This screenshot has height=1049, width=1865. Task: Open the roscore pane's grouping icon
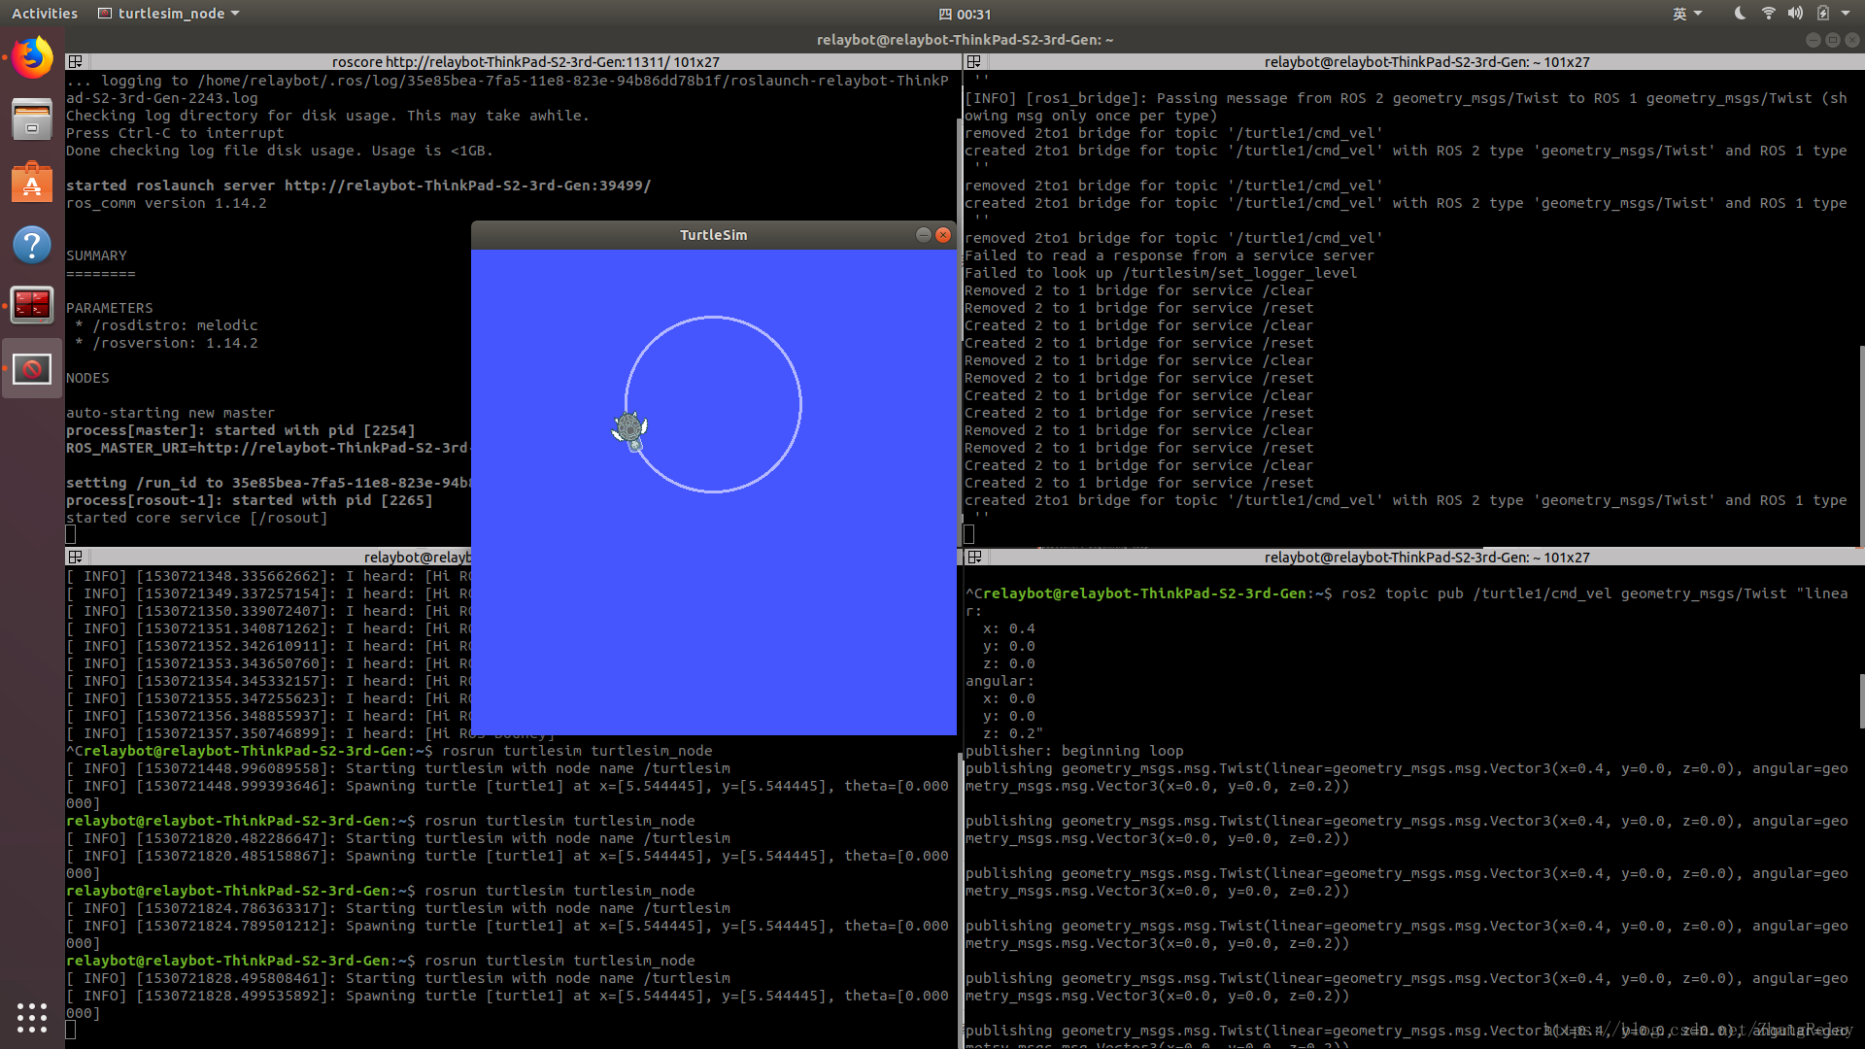[x=75, y=62]
